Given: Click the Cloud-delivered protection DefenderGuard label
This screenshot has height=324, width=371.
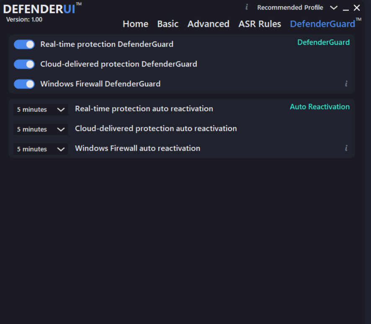Looking at the screenshot, I should pos(119,64).
